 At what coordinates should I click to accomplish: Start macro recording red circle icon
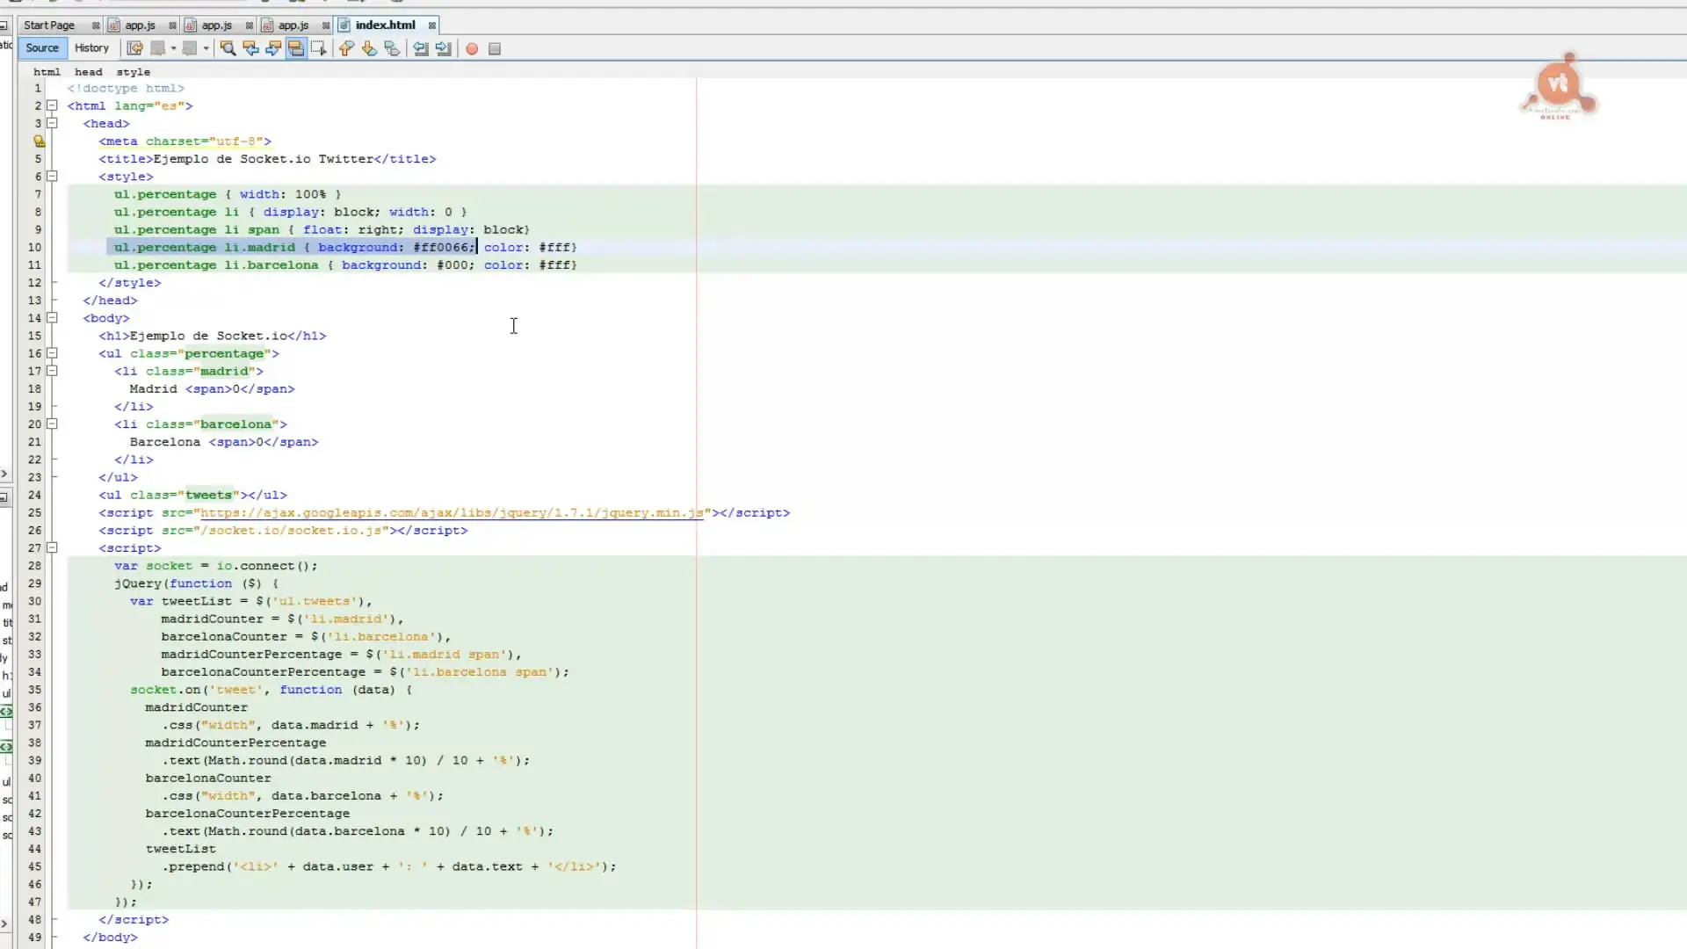coord(472,48)
